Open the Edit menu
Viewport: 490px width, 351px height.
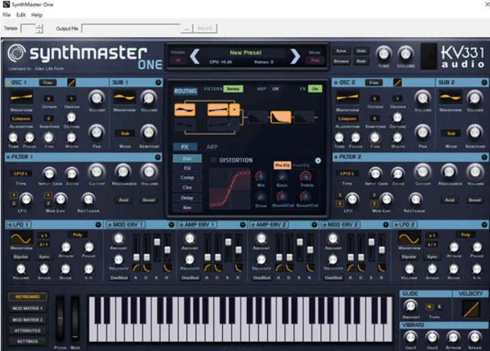[x=21, y=14]
